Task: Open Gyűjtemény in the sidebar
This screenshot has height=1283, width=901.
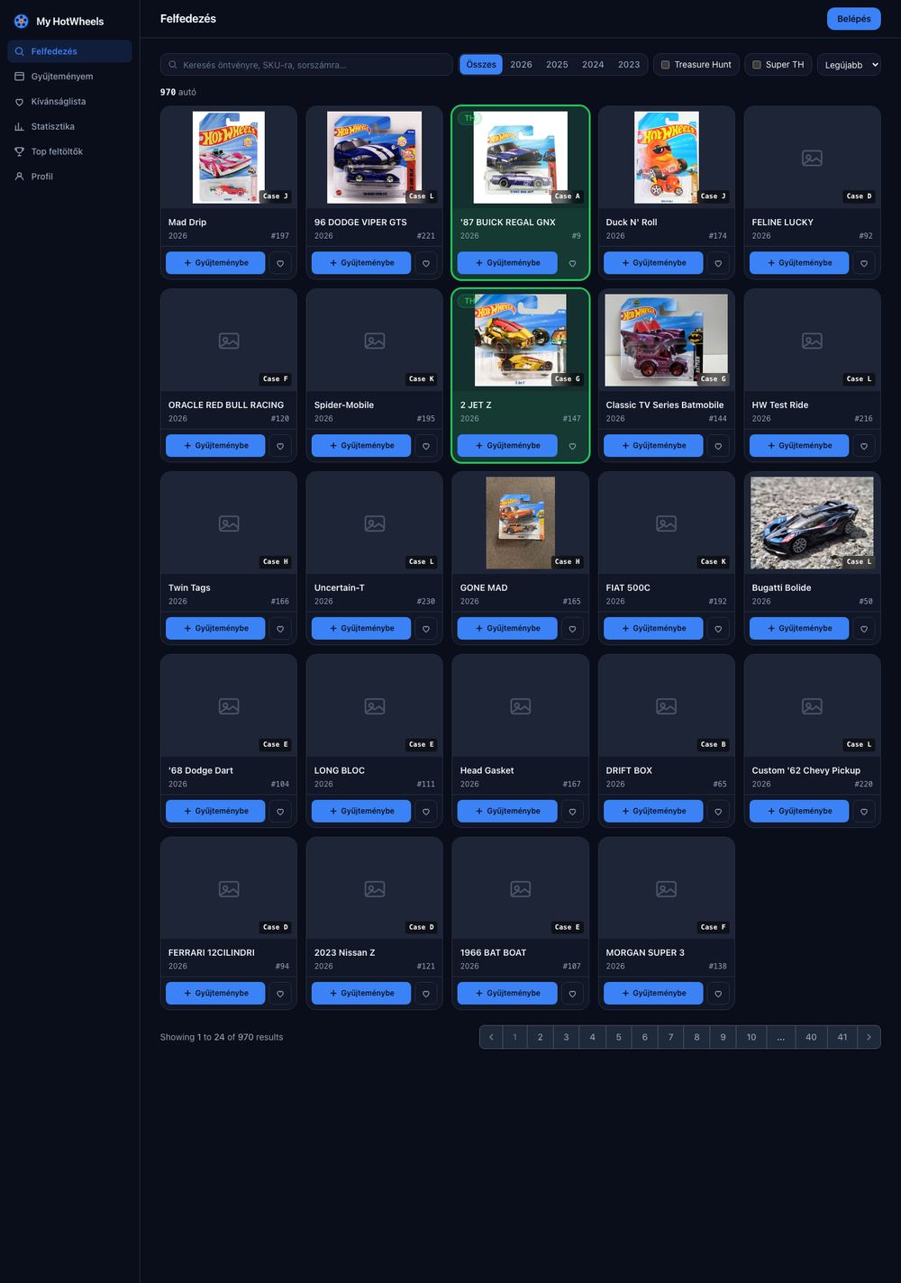Action: (69, 77)
